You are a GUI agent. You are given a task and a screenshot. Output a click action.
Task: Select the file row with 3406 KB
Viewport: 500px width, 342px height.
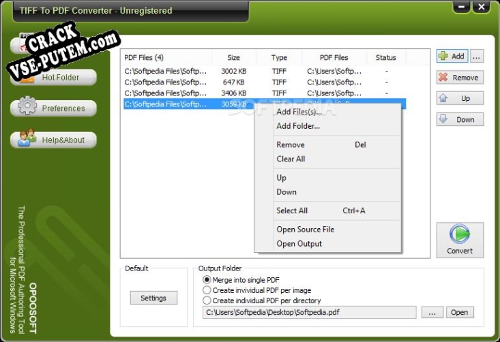click(x=265, y=93)
